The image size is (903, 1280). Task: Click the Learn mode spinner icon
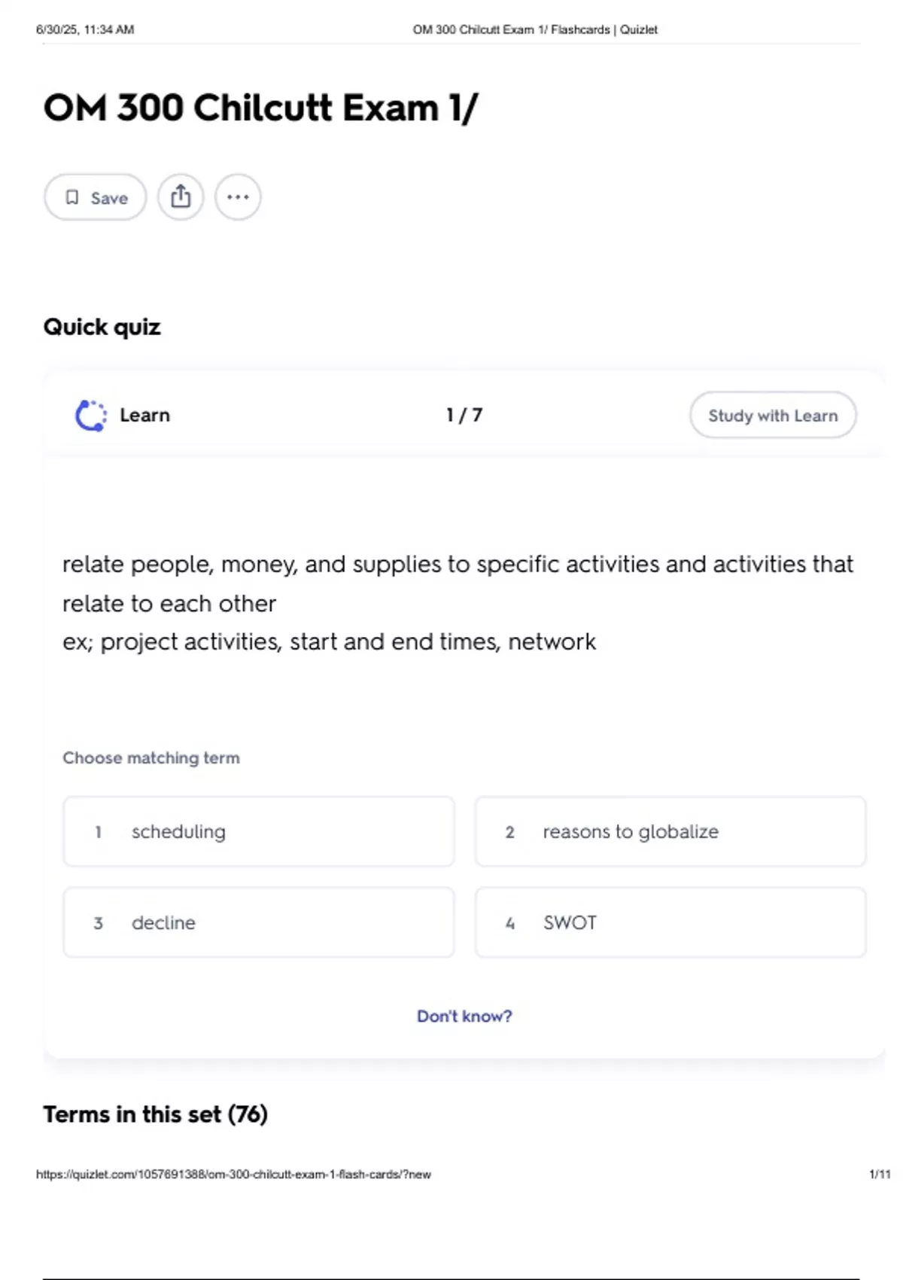point(91,416)
